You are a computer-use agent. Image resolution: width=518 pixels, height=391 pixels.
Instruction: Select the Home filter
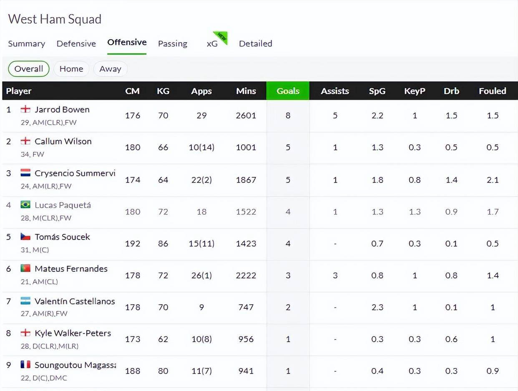[x=71, y=69]
